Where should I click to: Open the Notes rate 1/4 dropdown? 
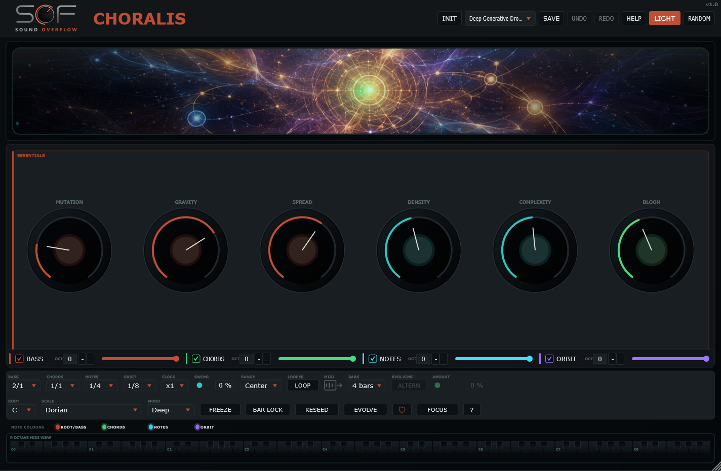[x=101, y=386]
